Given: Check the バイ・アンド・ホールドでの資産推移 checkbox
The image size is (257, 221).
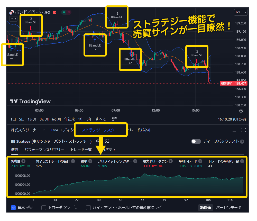Looking at the screenshot, I should (88, 208).
